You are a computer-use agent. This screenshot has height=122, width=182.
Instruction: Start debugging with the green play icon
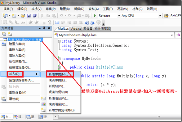(95, 15)
